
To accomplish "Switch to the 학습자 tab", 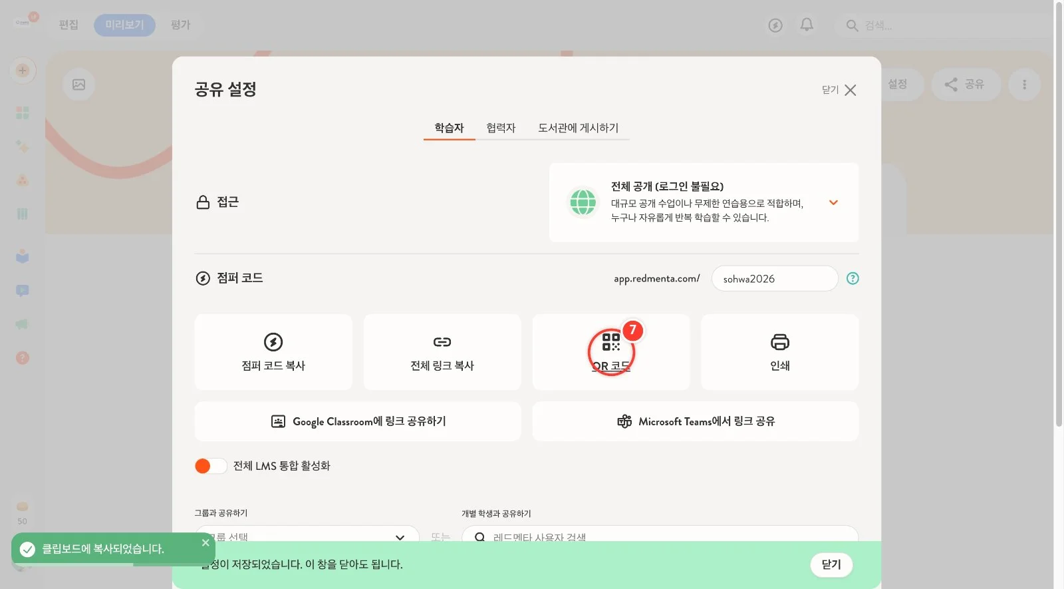I will (x=449, y=128).
